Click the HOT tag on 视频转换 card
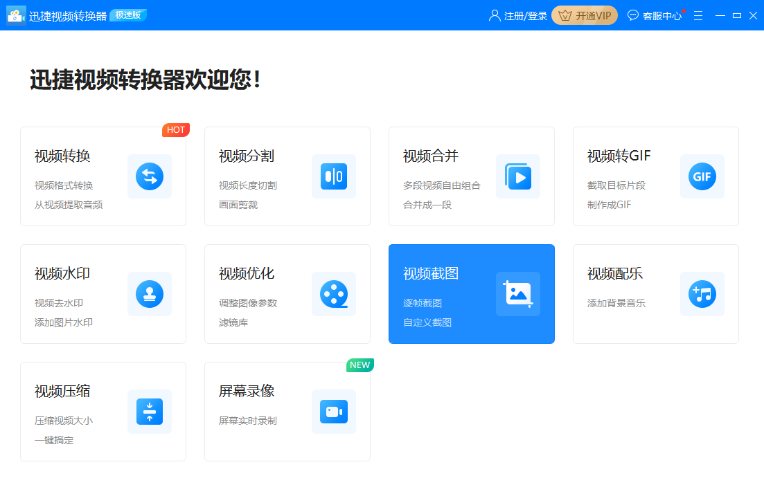The height and width of the screenshot is (496, 764). (176, 129)
